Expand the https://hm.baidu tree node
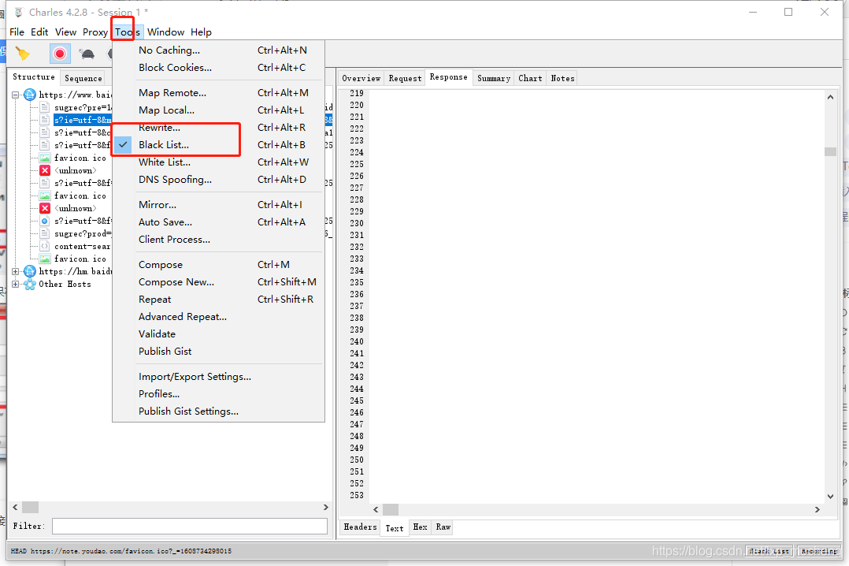The height and width of the screenshot is (566, 849). (x=15, y=271)
